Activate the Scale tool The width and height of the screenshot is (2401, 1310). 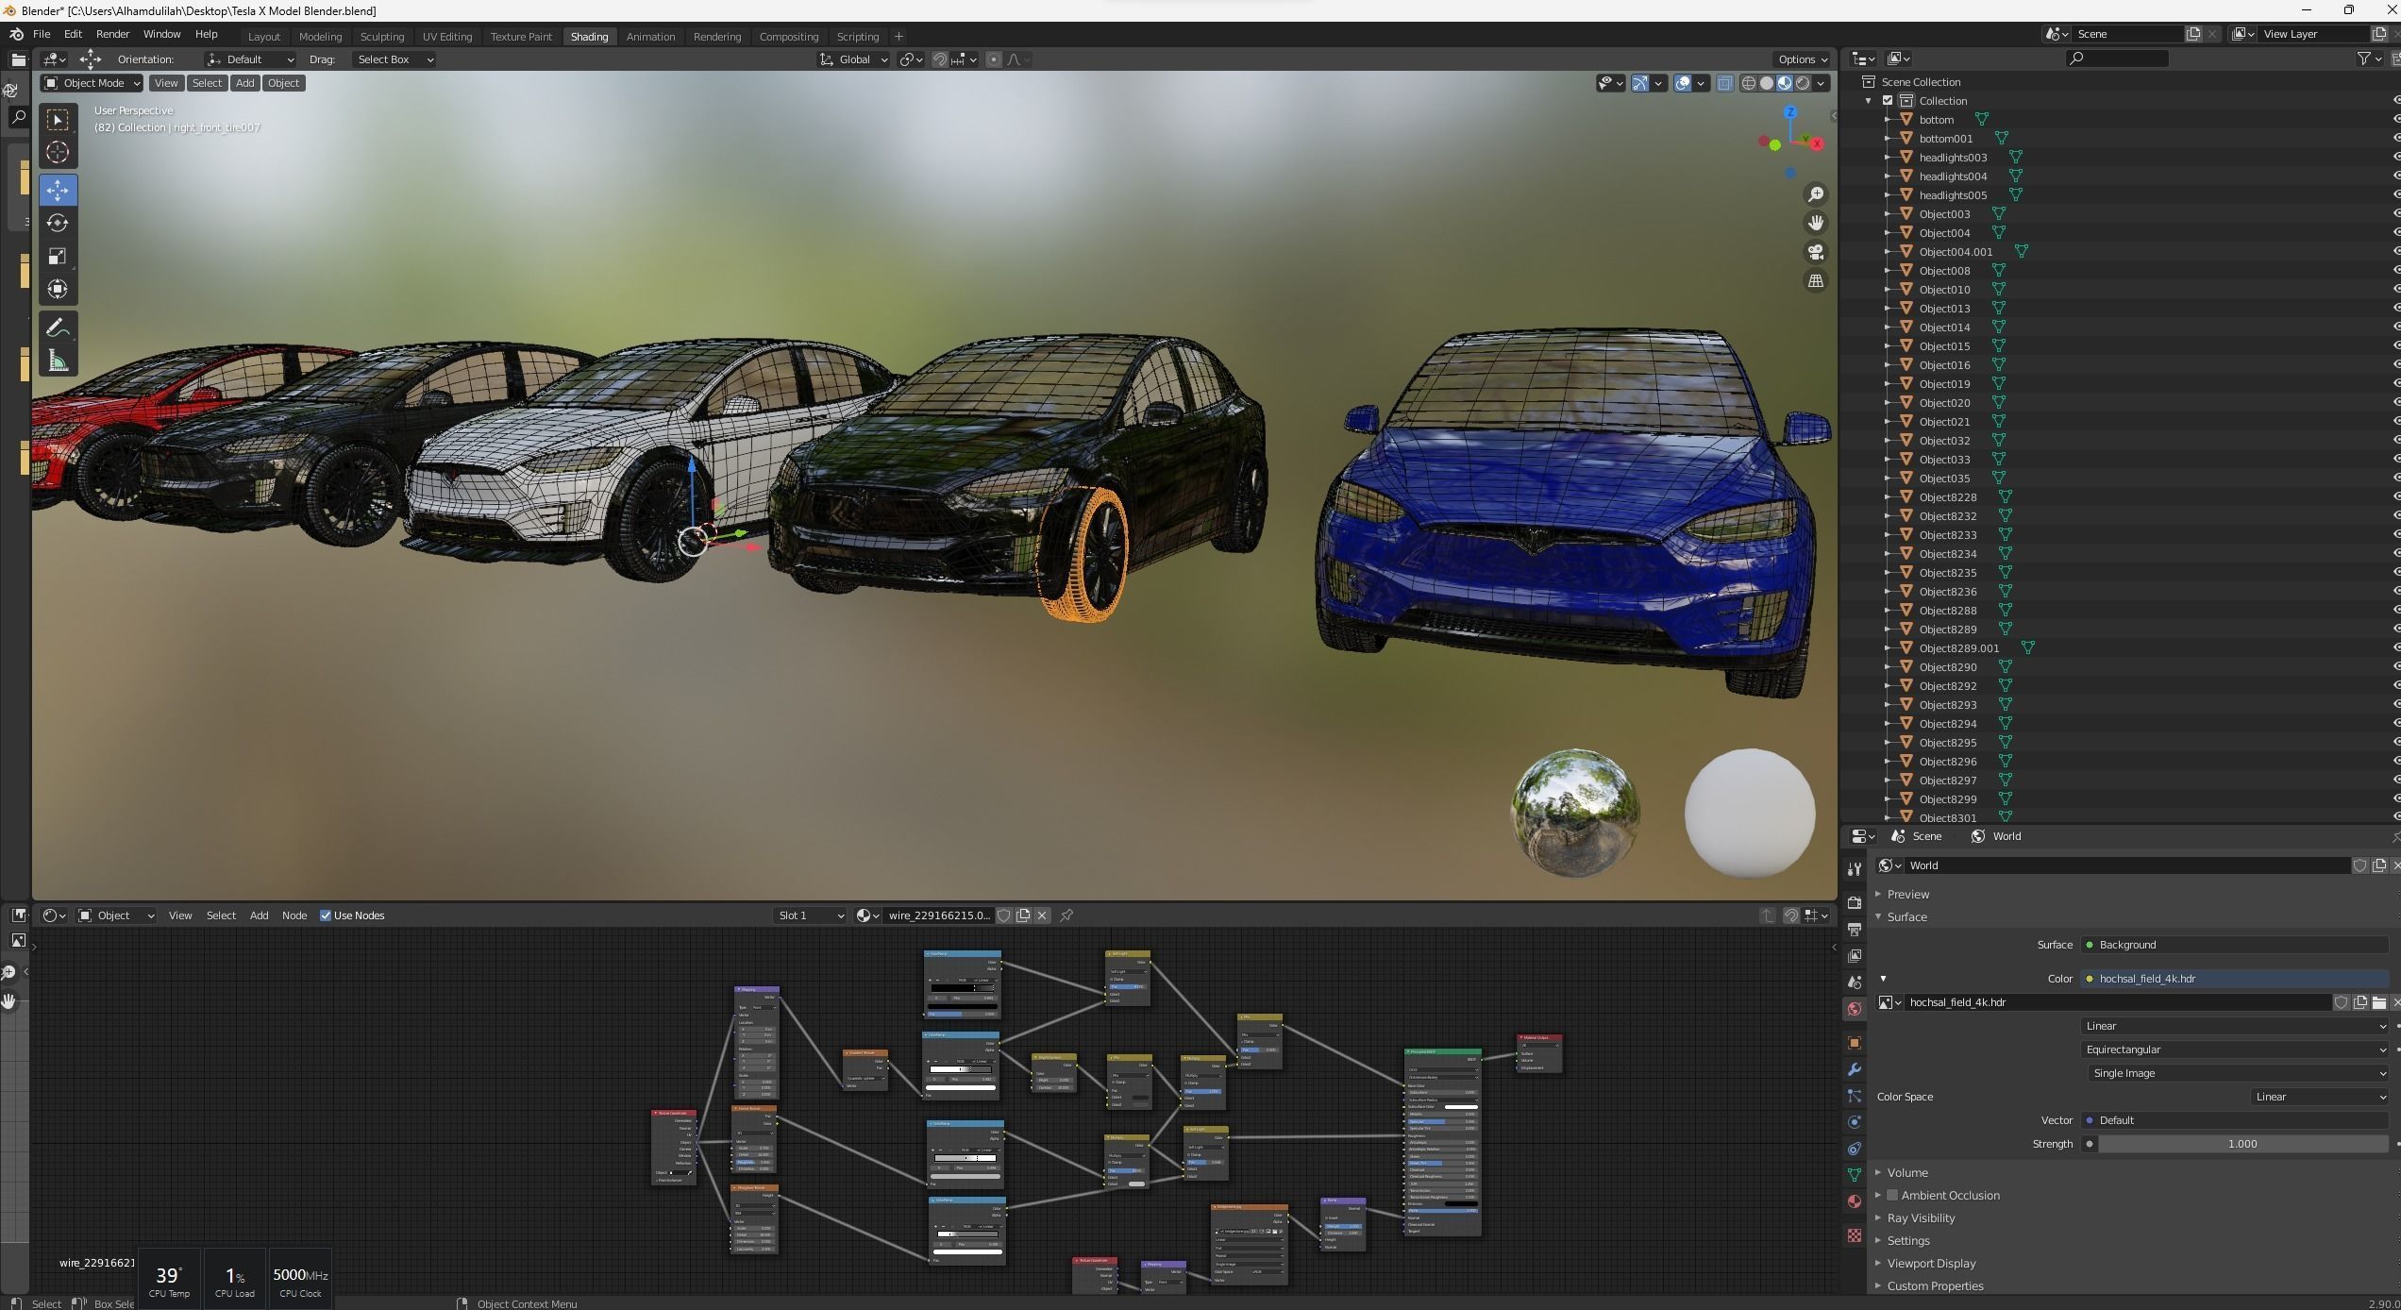[x=58, y=256]
